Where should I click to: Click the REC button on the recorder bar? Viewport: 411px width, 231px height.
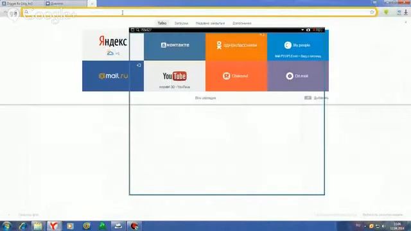coord(317,30)
